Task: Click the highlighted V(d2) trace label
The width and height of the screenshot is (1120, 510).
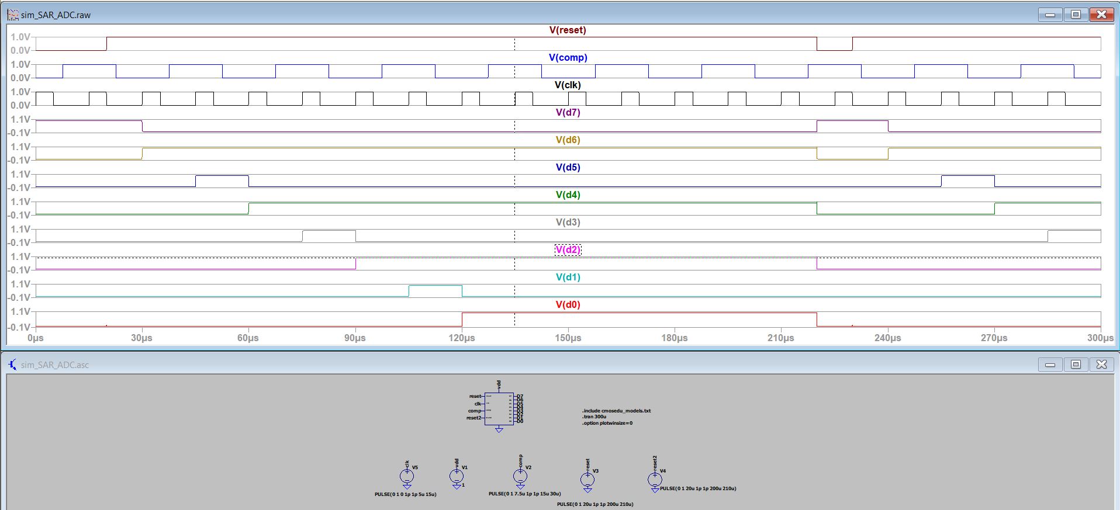Action: point(567,249)
